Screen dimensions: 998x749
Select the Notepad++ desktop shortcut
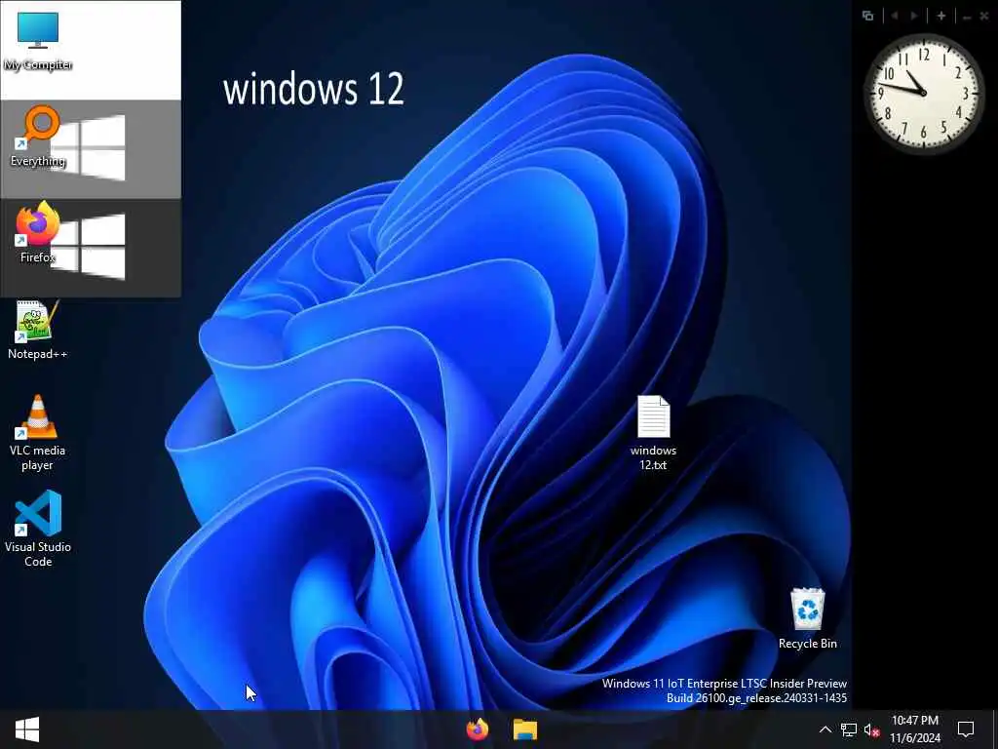coord(38,330)
